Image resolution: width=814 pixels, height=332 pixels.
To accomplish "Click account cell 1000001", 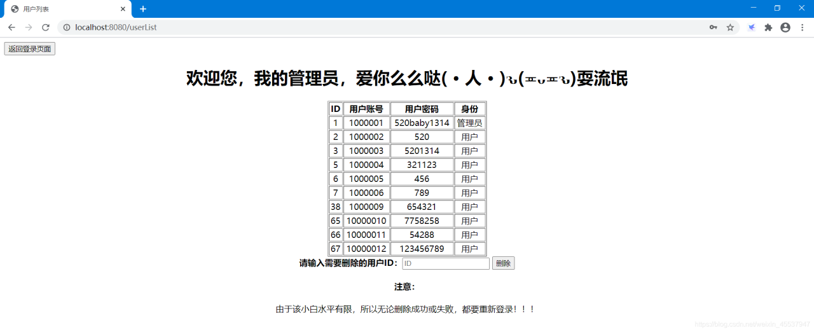I will pos(366,123).
